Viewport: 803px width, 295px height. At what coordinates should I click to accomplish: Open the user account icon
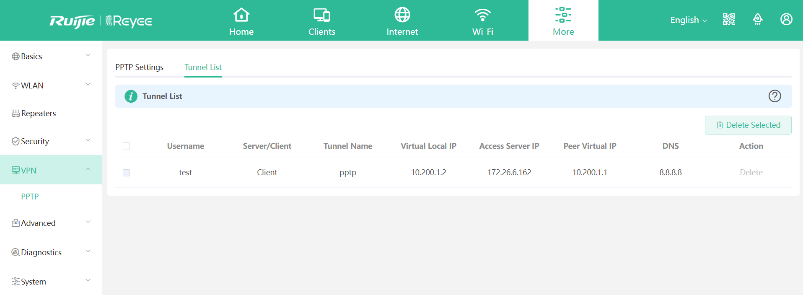pos(786,19)
